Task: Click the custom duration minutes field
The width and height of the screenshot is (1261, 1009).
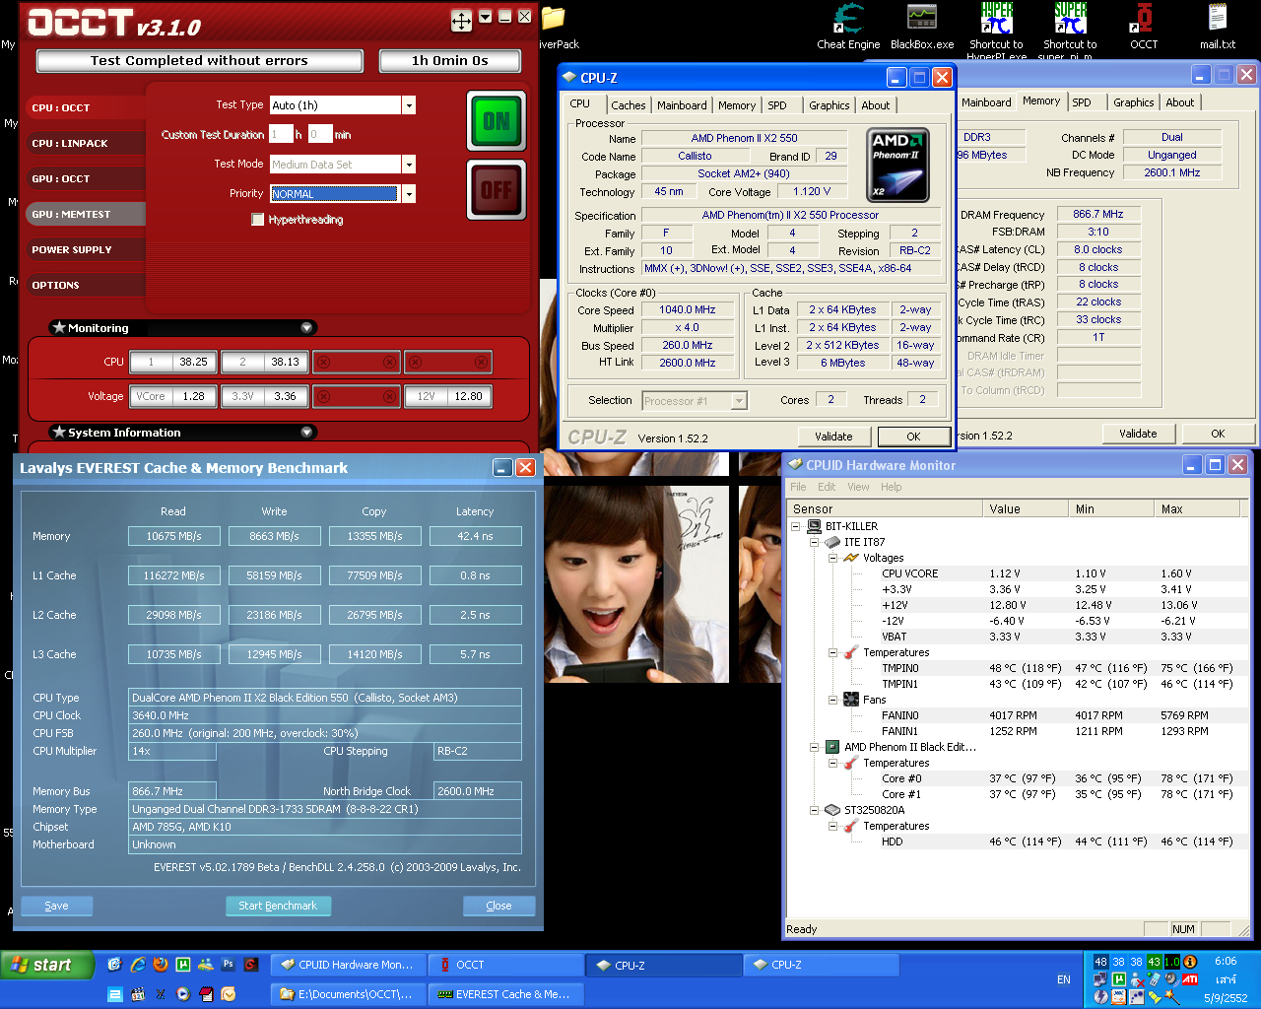Action: pos(320,134)
